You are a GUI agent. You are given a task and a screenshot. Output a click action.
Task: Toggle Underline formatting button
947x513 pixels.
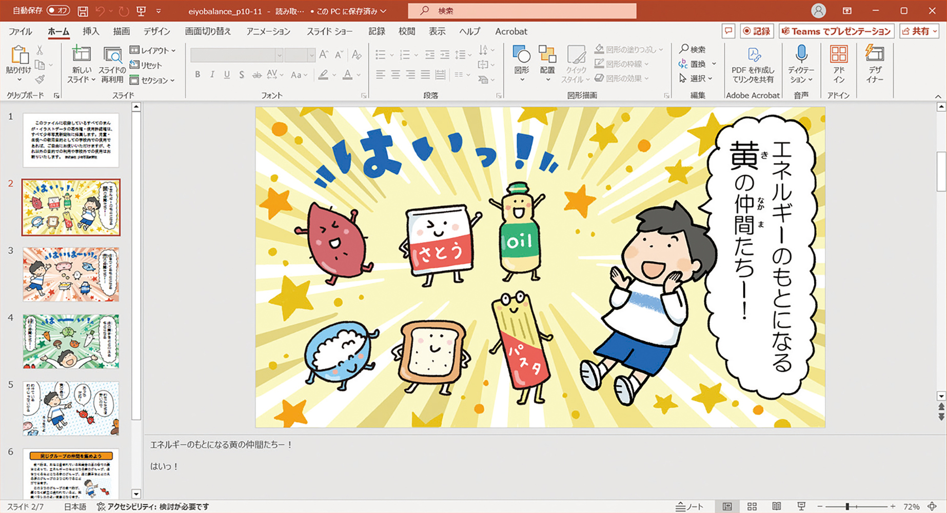tap(227, 75)
